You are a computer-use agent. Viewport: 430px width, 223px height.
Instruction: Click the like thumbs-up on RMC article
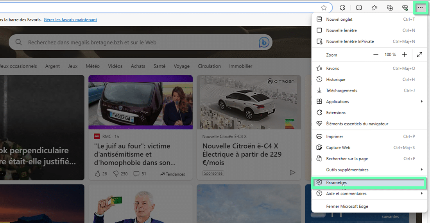(x=97, y=173)
